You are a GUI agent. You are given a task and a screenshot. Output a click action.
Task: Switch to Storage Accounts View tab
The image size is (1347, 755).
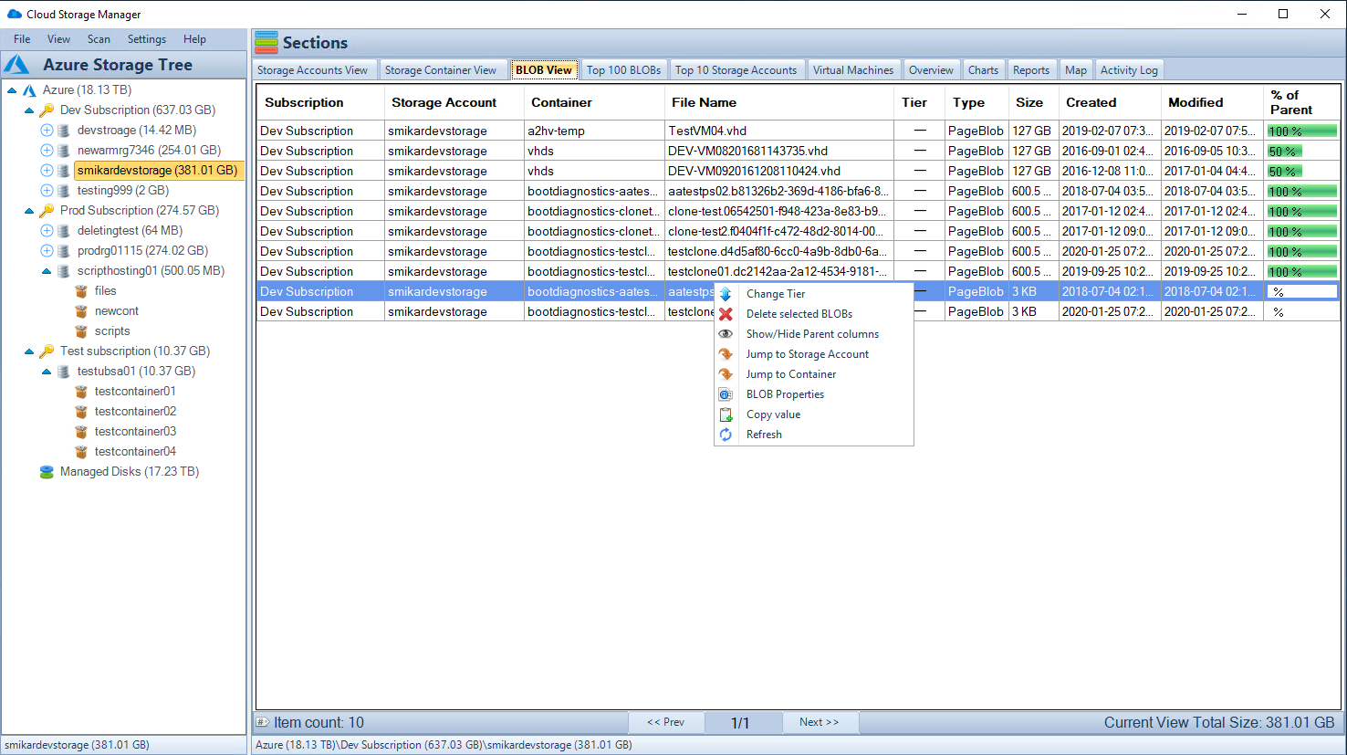[x=312, y=70]
